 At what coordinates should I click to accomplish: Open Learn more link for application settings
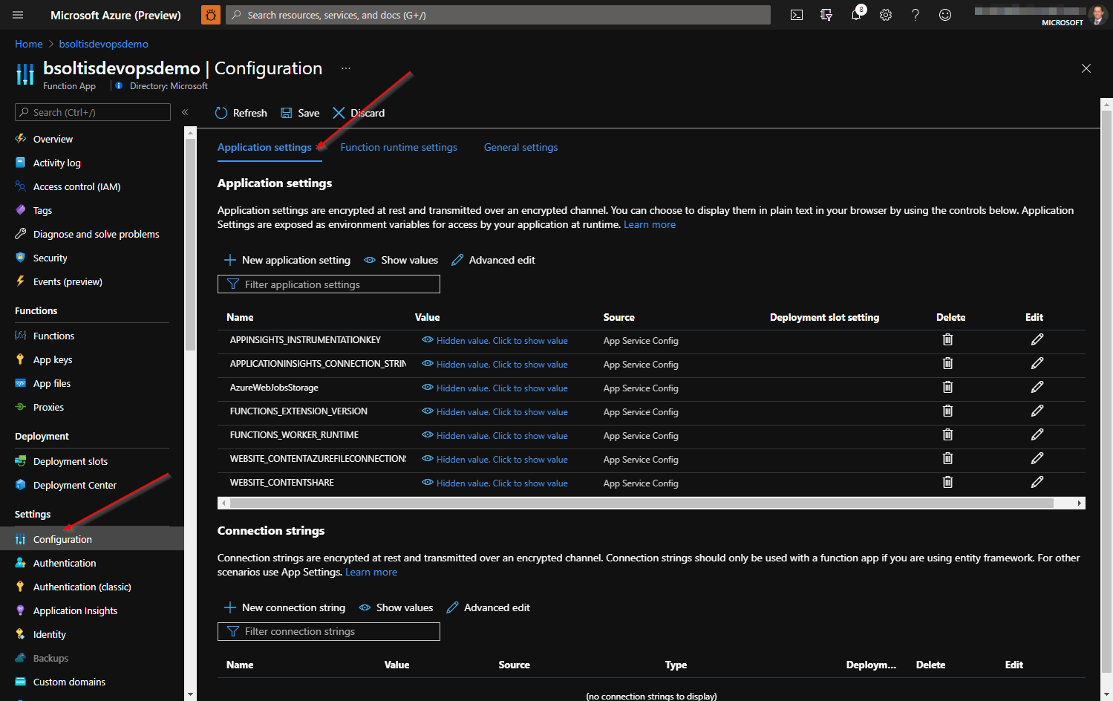click(x=650, y=224)
